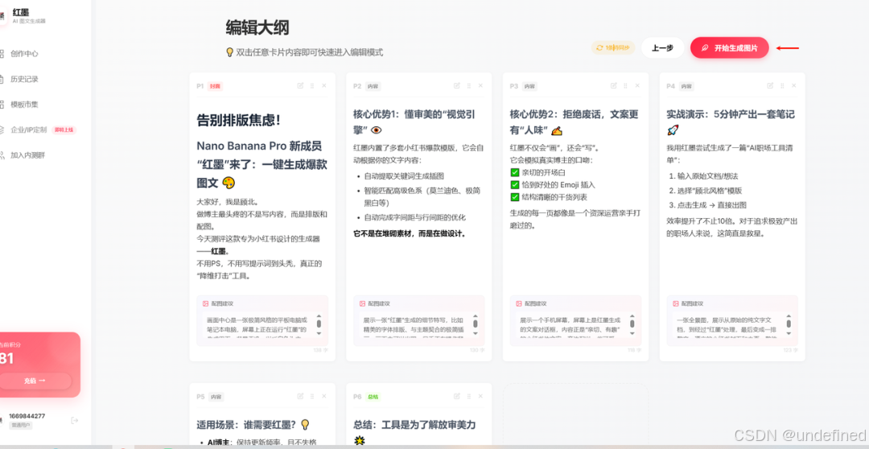Screen dimensions: 869x449
Task: Click list item 自动提取关键词生成插图
Action: click(x=404, y=176)
